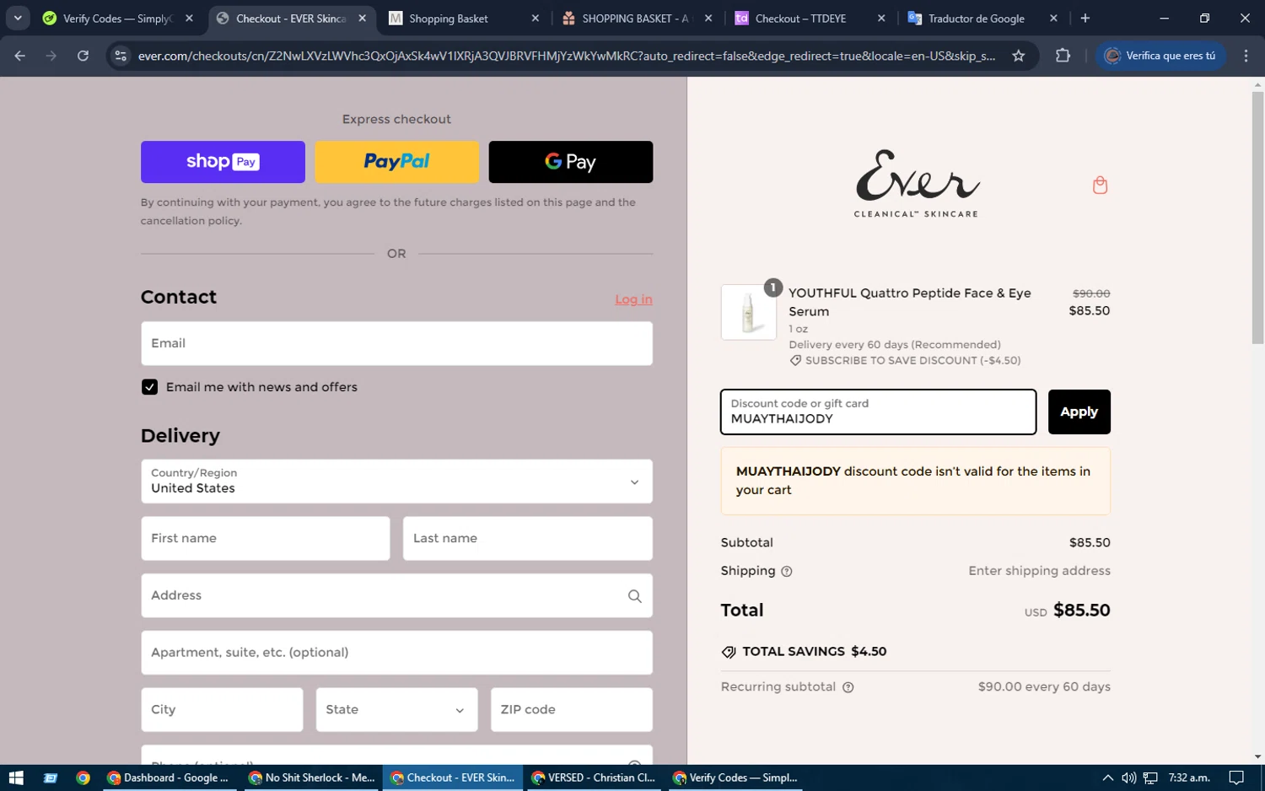Screen dimensions: 1265x791
Task: Open Dashboard - Google taskbar window
Action: (x=168, y=778)
